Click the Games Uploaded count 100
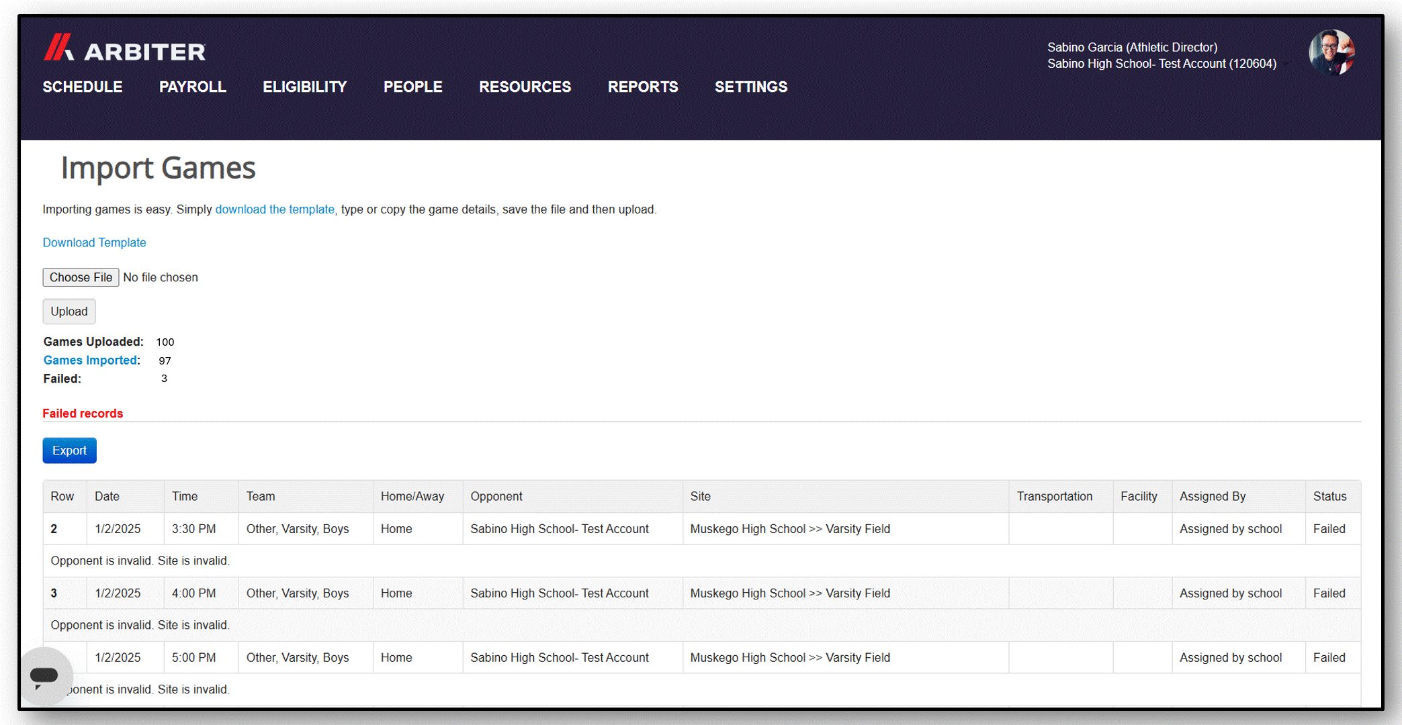1402x725 pixels. tap(165, 342)
